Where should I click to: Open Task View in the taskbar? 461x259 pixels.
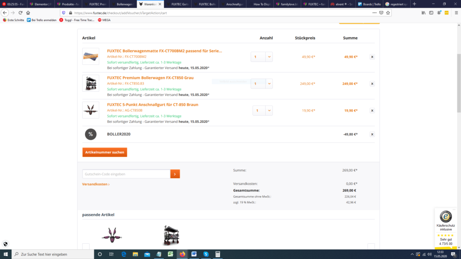point(112,255)
